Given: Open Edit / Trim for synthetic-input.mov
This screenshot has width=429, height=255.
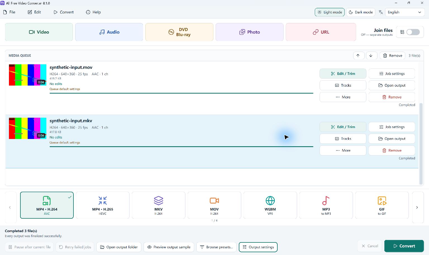Looking at the screenshot, I should point(343,74).
